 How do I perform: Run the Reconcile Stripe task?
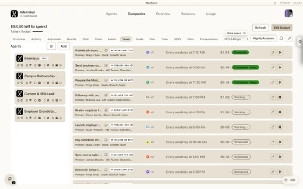[280, 172]
